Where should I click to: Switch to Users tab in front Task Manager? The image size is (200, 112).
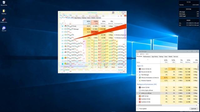[x=166, y=57]
